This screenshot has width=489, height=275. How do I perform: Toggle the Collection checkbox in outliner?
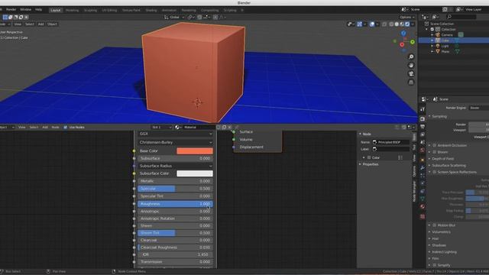point(432,29)
